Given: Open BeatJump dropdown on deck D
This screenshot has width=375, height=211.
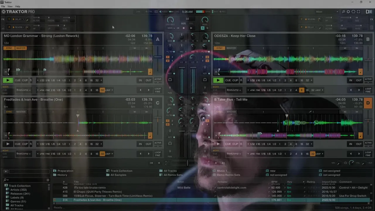Looking at the screenshot, I should pyautogui.click(x=234, y=154).
